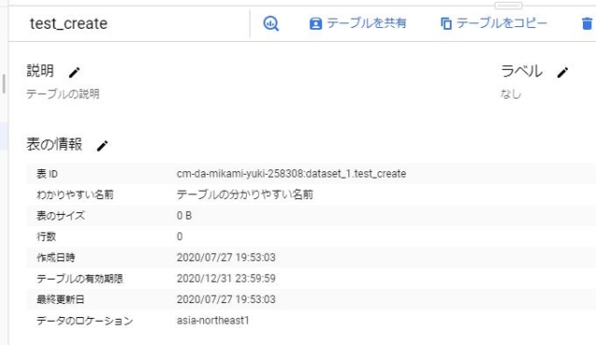Screen dimensions: 596x345
Task: Click the テーブルの有効期限 row label
Action: coord(80,279)
